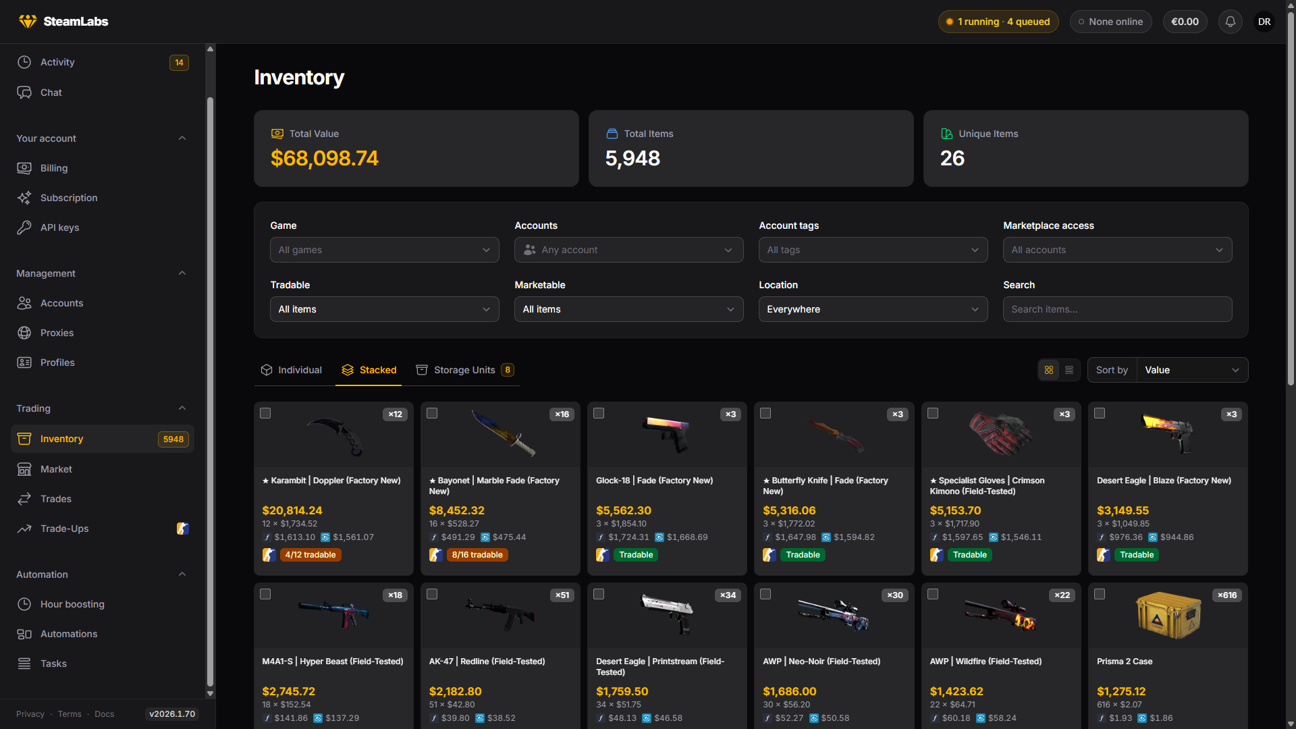
Task: Open the Accounts people icon
Action: 24,303
